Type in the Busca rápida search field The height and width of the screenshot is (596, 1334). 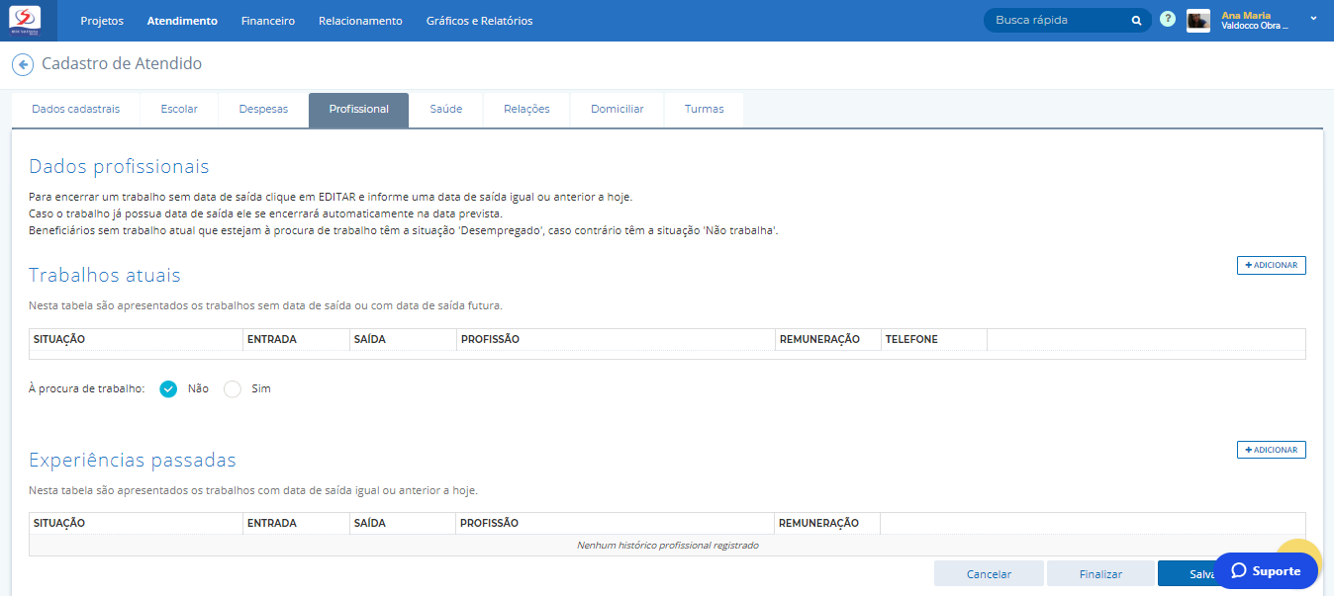click(1059, 21)
